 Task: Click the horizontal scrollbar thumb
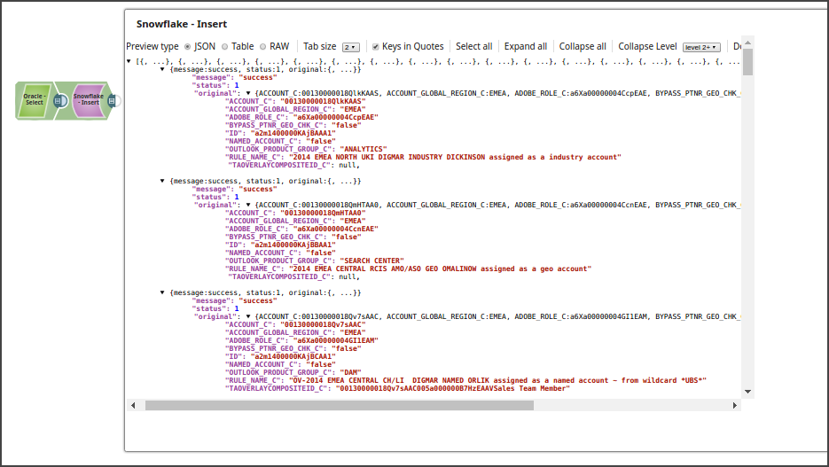pyautogui.click(x=337, y=405)
